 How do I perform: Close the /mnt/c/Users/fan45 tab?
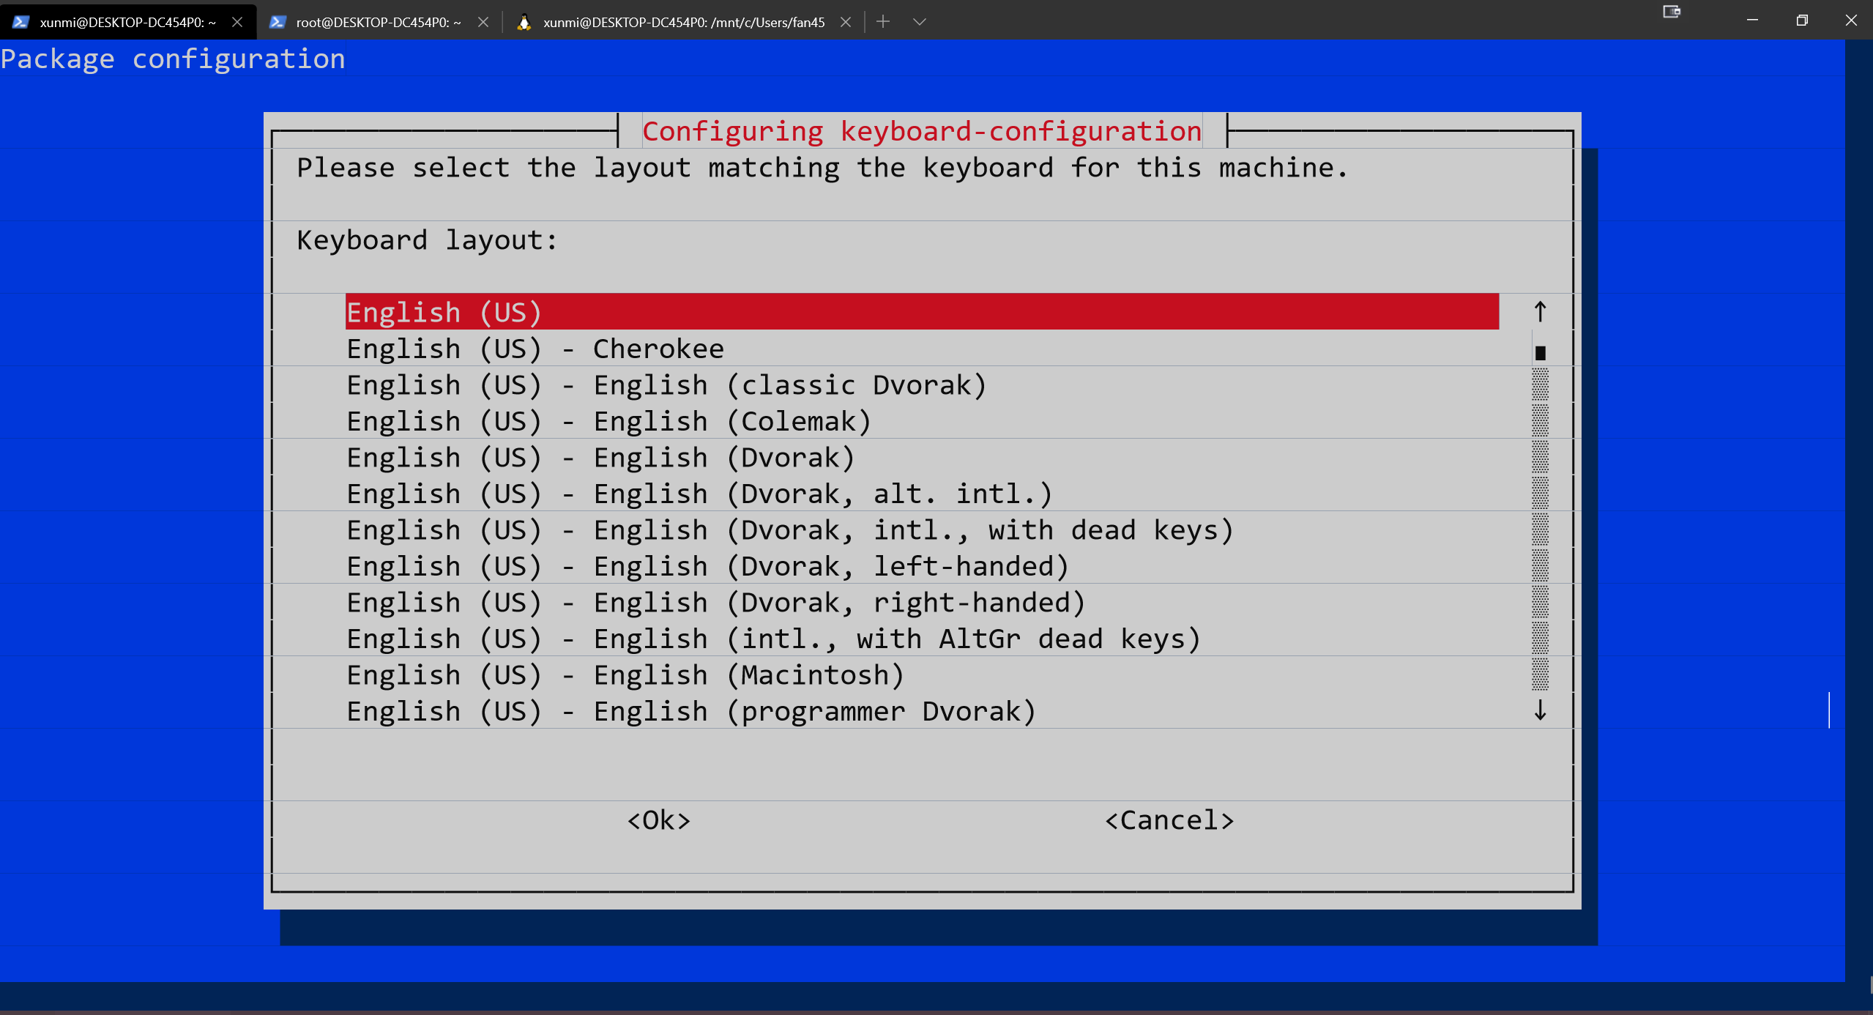click(x=846, y=22)
